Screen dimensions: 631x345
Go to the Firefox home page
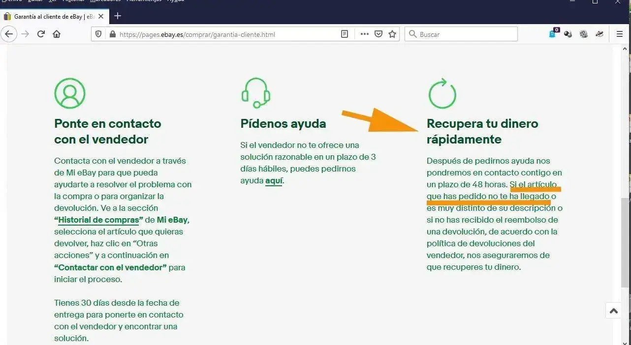(57, 34)
